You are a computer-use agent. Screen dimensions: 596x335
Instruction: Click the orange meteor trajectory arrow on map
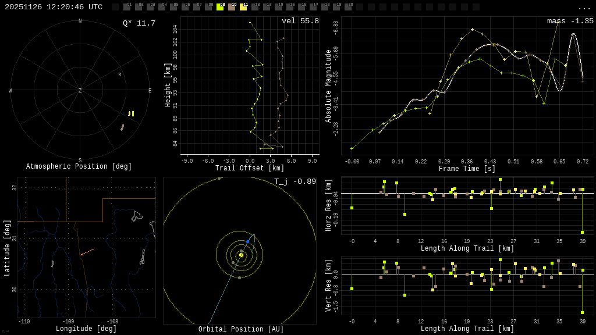click(87, 252)
